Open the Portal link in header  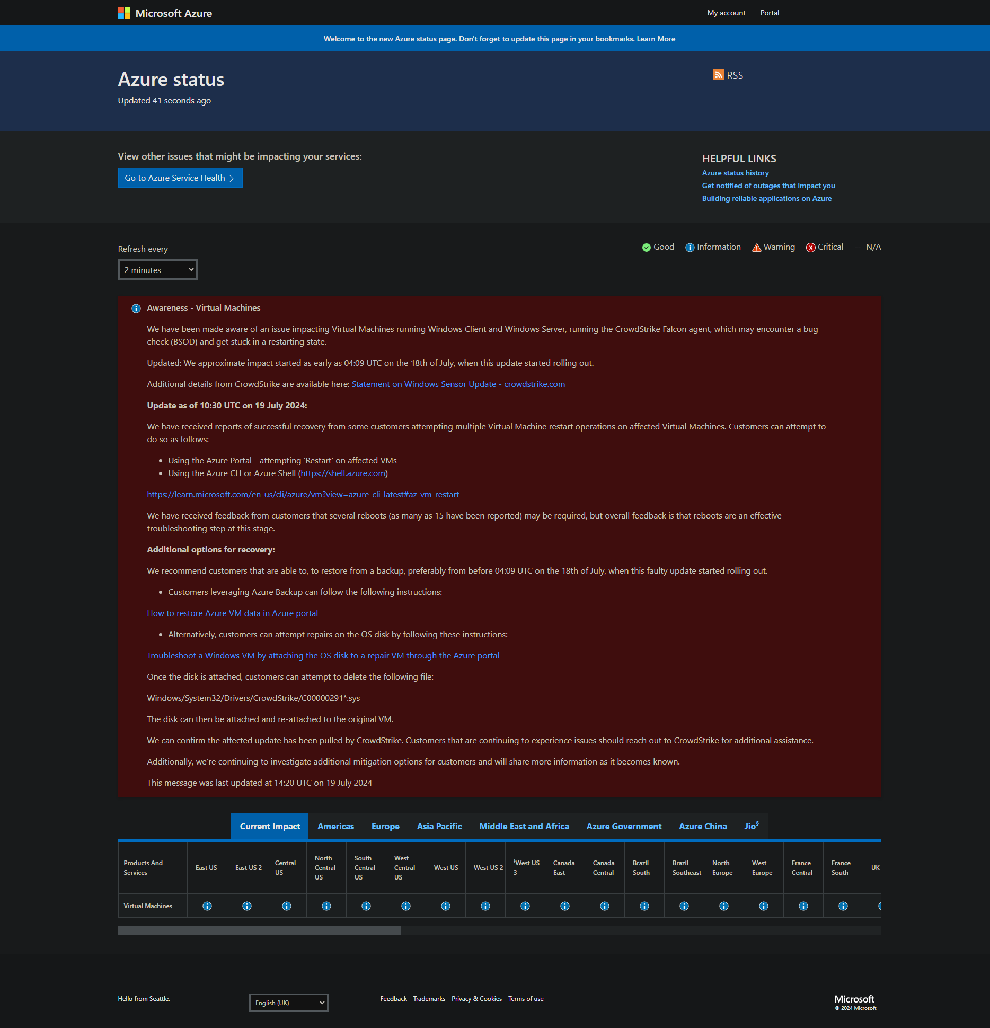770,13
